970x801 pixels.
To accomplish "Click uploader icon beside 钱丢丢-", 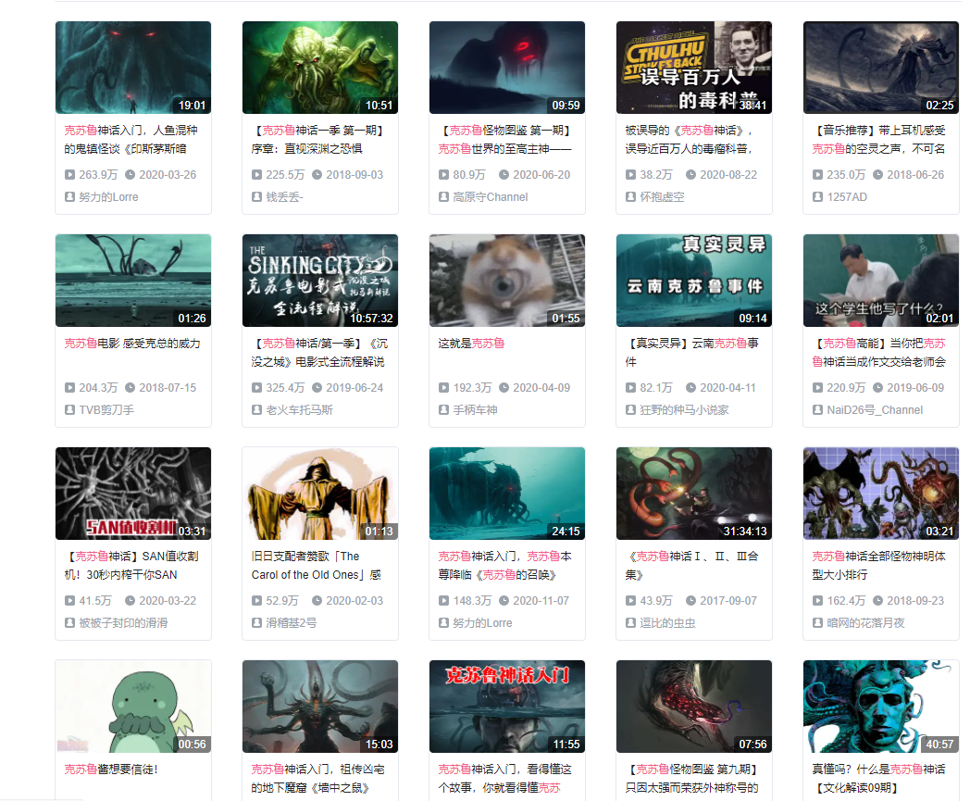I will point(256,197).
